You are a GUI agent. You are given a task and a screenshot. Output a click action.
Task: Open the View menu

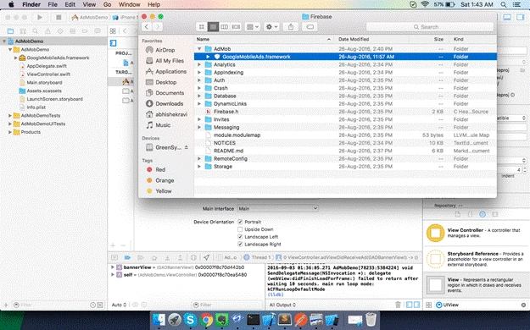(x=89, y=4)
